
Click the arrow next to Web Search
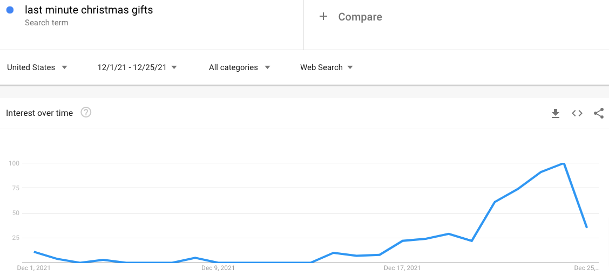tap(350, 67)
